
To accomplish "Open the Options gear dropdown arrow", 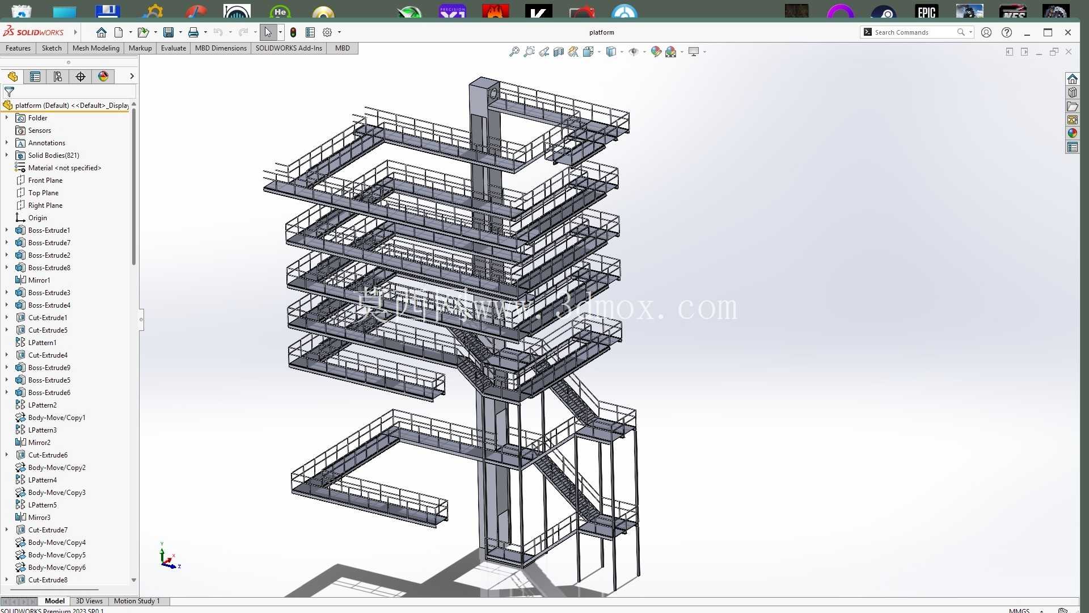I will coord(339,32).
